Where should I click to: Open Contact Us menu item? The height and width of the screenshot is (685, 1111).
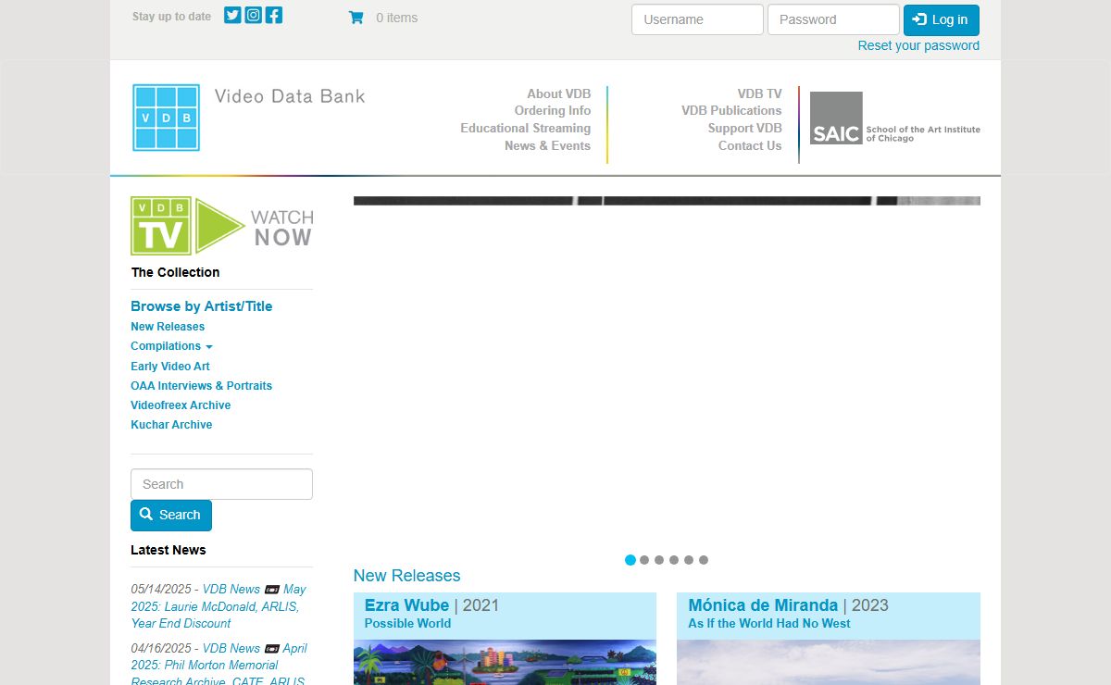pos(750,145)
